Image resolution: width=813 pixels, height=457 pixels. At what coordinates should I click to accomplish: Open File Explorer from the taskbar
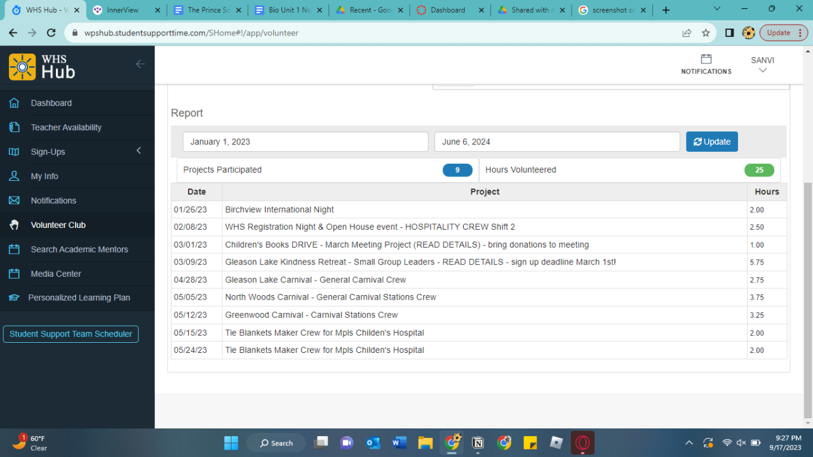coord(425,442)
